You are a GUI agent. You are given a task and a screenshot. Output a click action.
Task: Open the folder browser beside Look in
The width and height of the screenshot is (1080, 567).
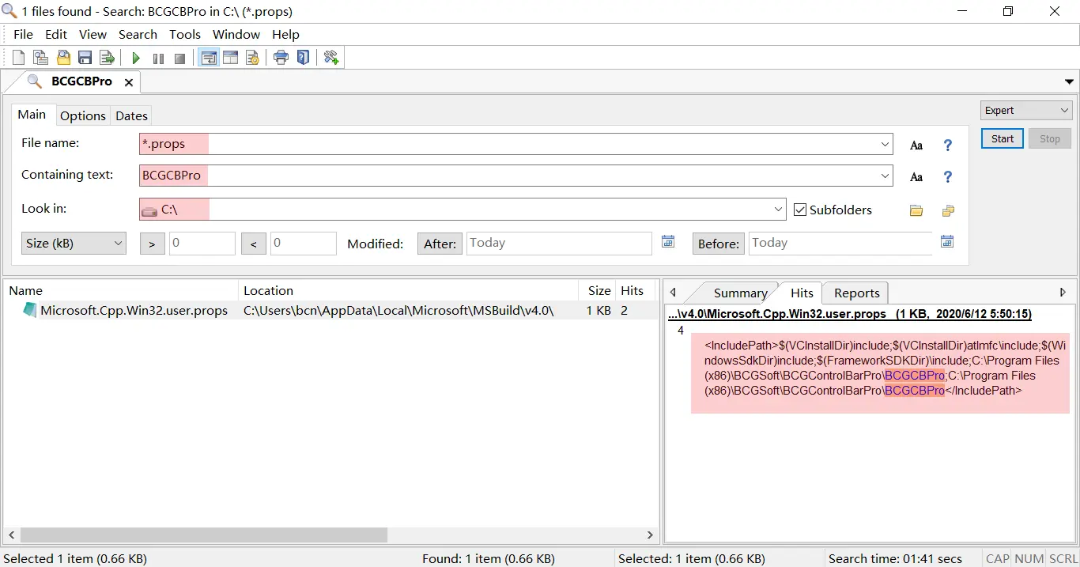916,210
